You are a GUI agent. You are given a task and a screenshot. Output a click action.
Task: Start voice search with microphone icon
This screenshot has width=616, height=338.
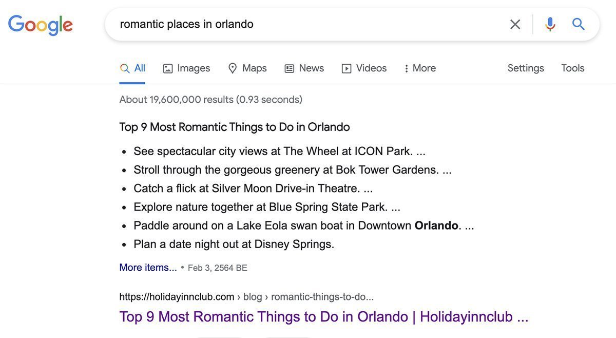550,24
